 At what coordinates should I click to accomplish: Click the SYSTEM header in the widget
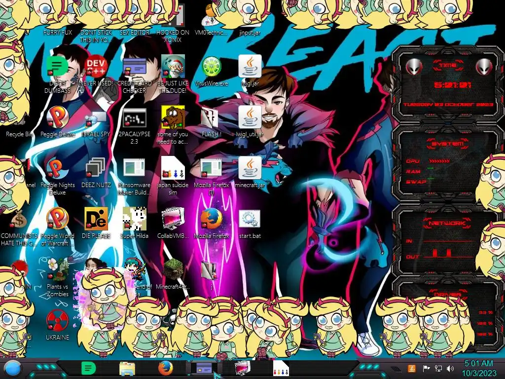click(x=447, y=144)
